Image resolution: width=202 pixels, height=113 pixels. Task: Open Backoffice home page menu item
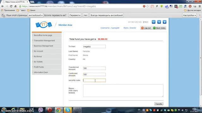(x=47, y=35)
